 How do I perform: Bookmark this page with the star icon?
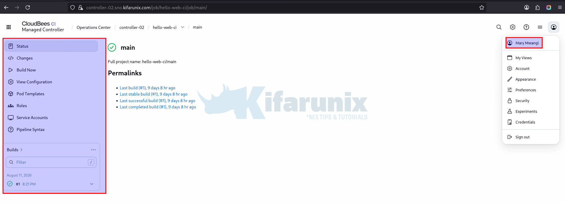click(x=482, y=7)
